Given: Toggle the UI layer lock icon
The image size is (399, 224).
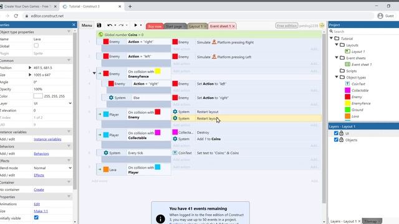Looking at the screenshot, I should pos(341,133).
